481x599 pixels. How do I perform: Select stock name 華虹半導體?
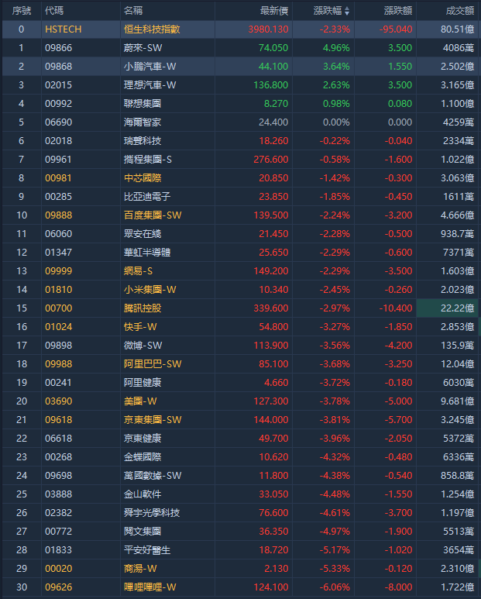[x=147, y=253]
